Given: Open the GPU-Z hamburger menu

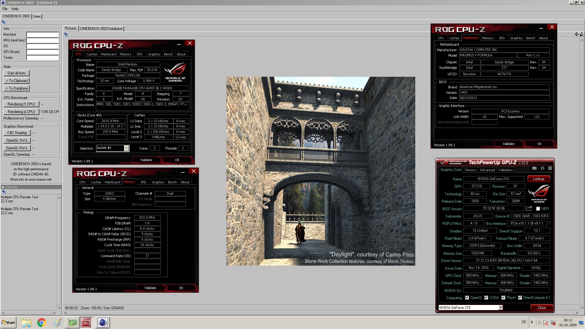Looking at the screenshot, I should (550, 168).
